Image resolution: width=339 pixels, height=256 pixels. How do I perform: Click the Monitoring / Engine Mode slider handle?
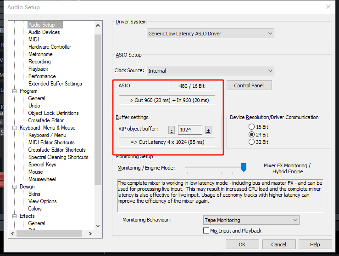[x=244, y=167]
